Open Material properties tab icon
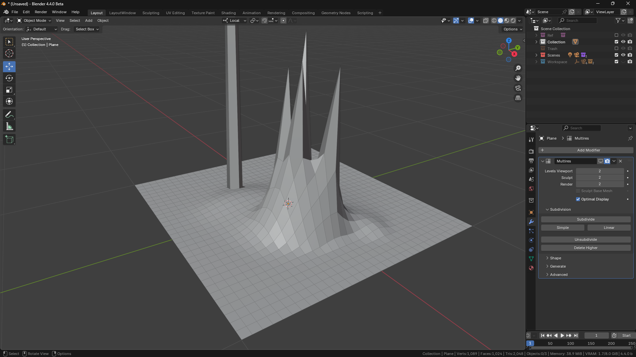 (531, 268)
